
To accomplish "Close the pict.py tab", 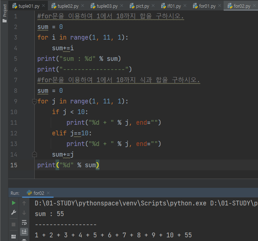I will click(x=153, y=6).
